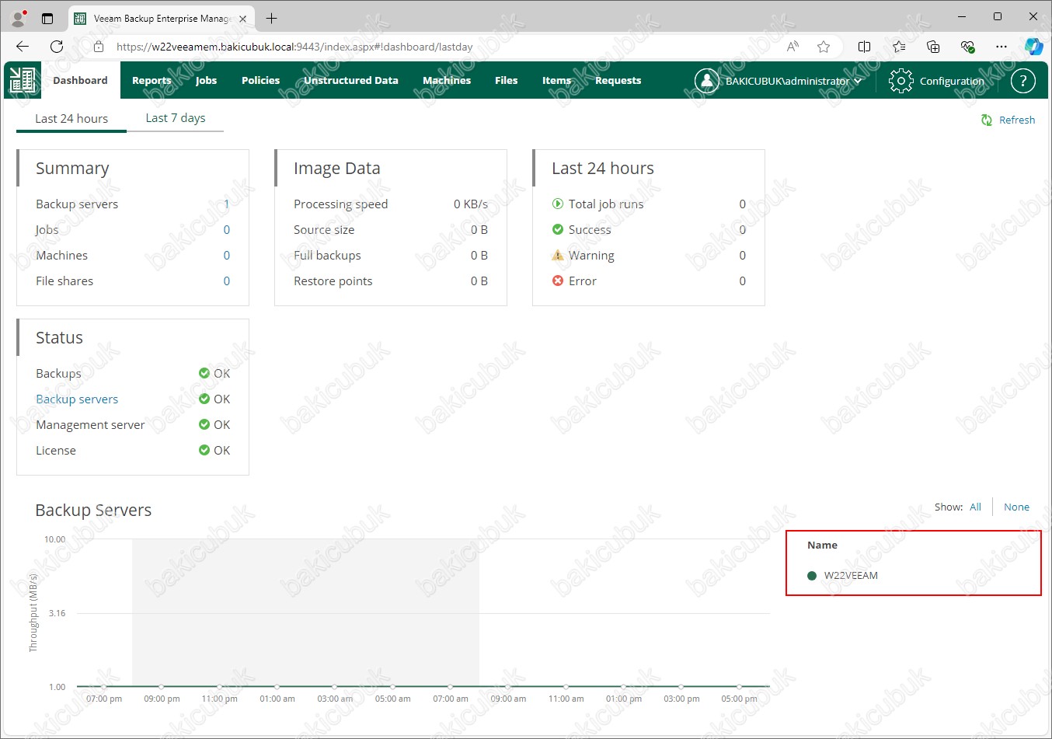Viewport: 1052px width, 739px height.
Task: Close the Veeam Backup Enterprise Manager tab
Action: pos(242,19)
